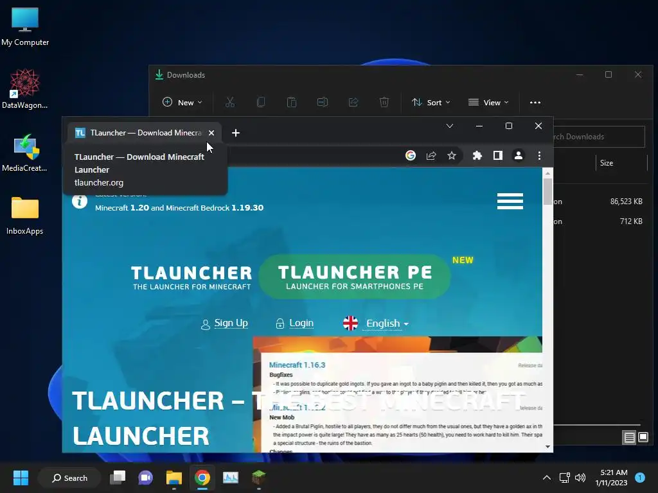658x493 pixels.
Task: Close the TLauncher tab
Action: click(211, 133)
